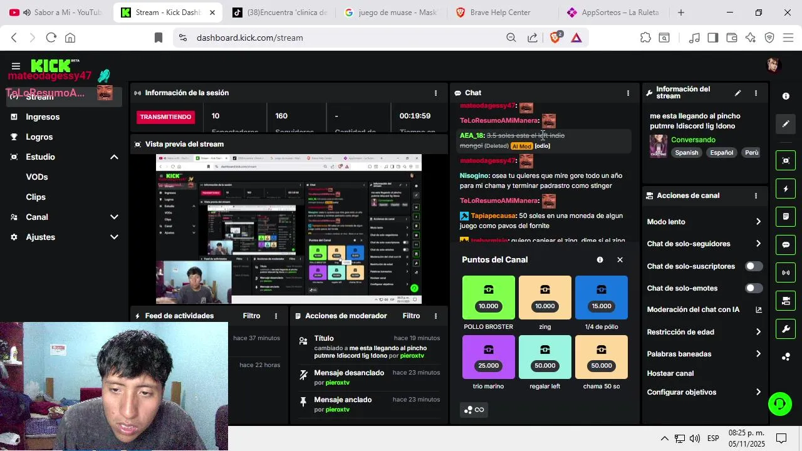Close the Puntos del Canal panel
The height and width of the screenshot is (451, 802).
pos(620,259)
